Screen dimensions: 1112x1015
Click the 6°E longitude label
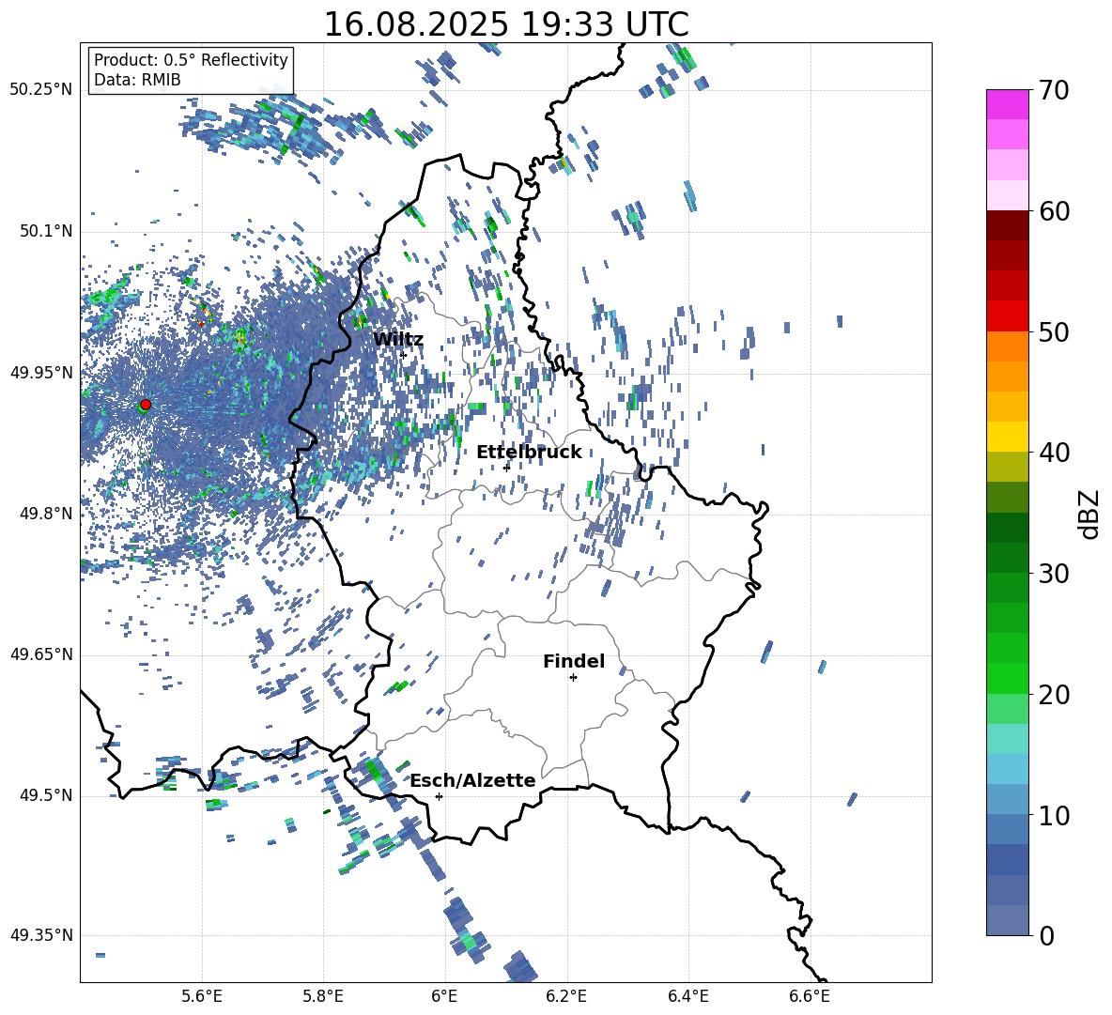[x=444, y=996]
